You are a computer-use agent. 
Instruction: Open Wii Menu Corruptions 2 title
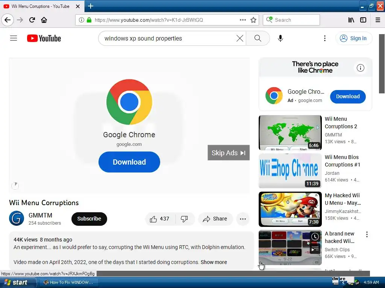pos(341,123)
